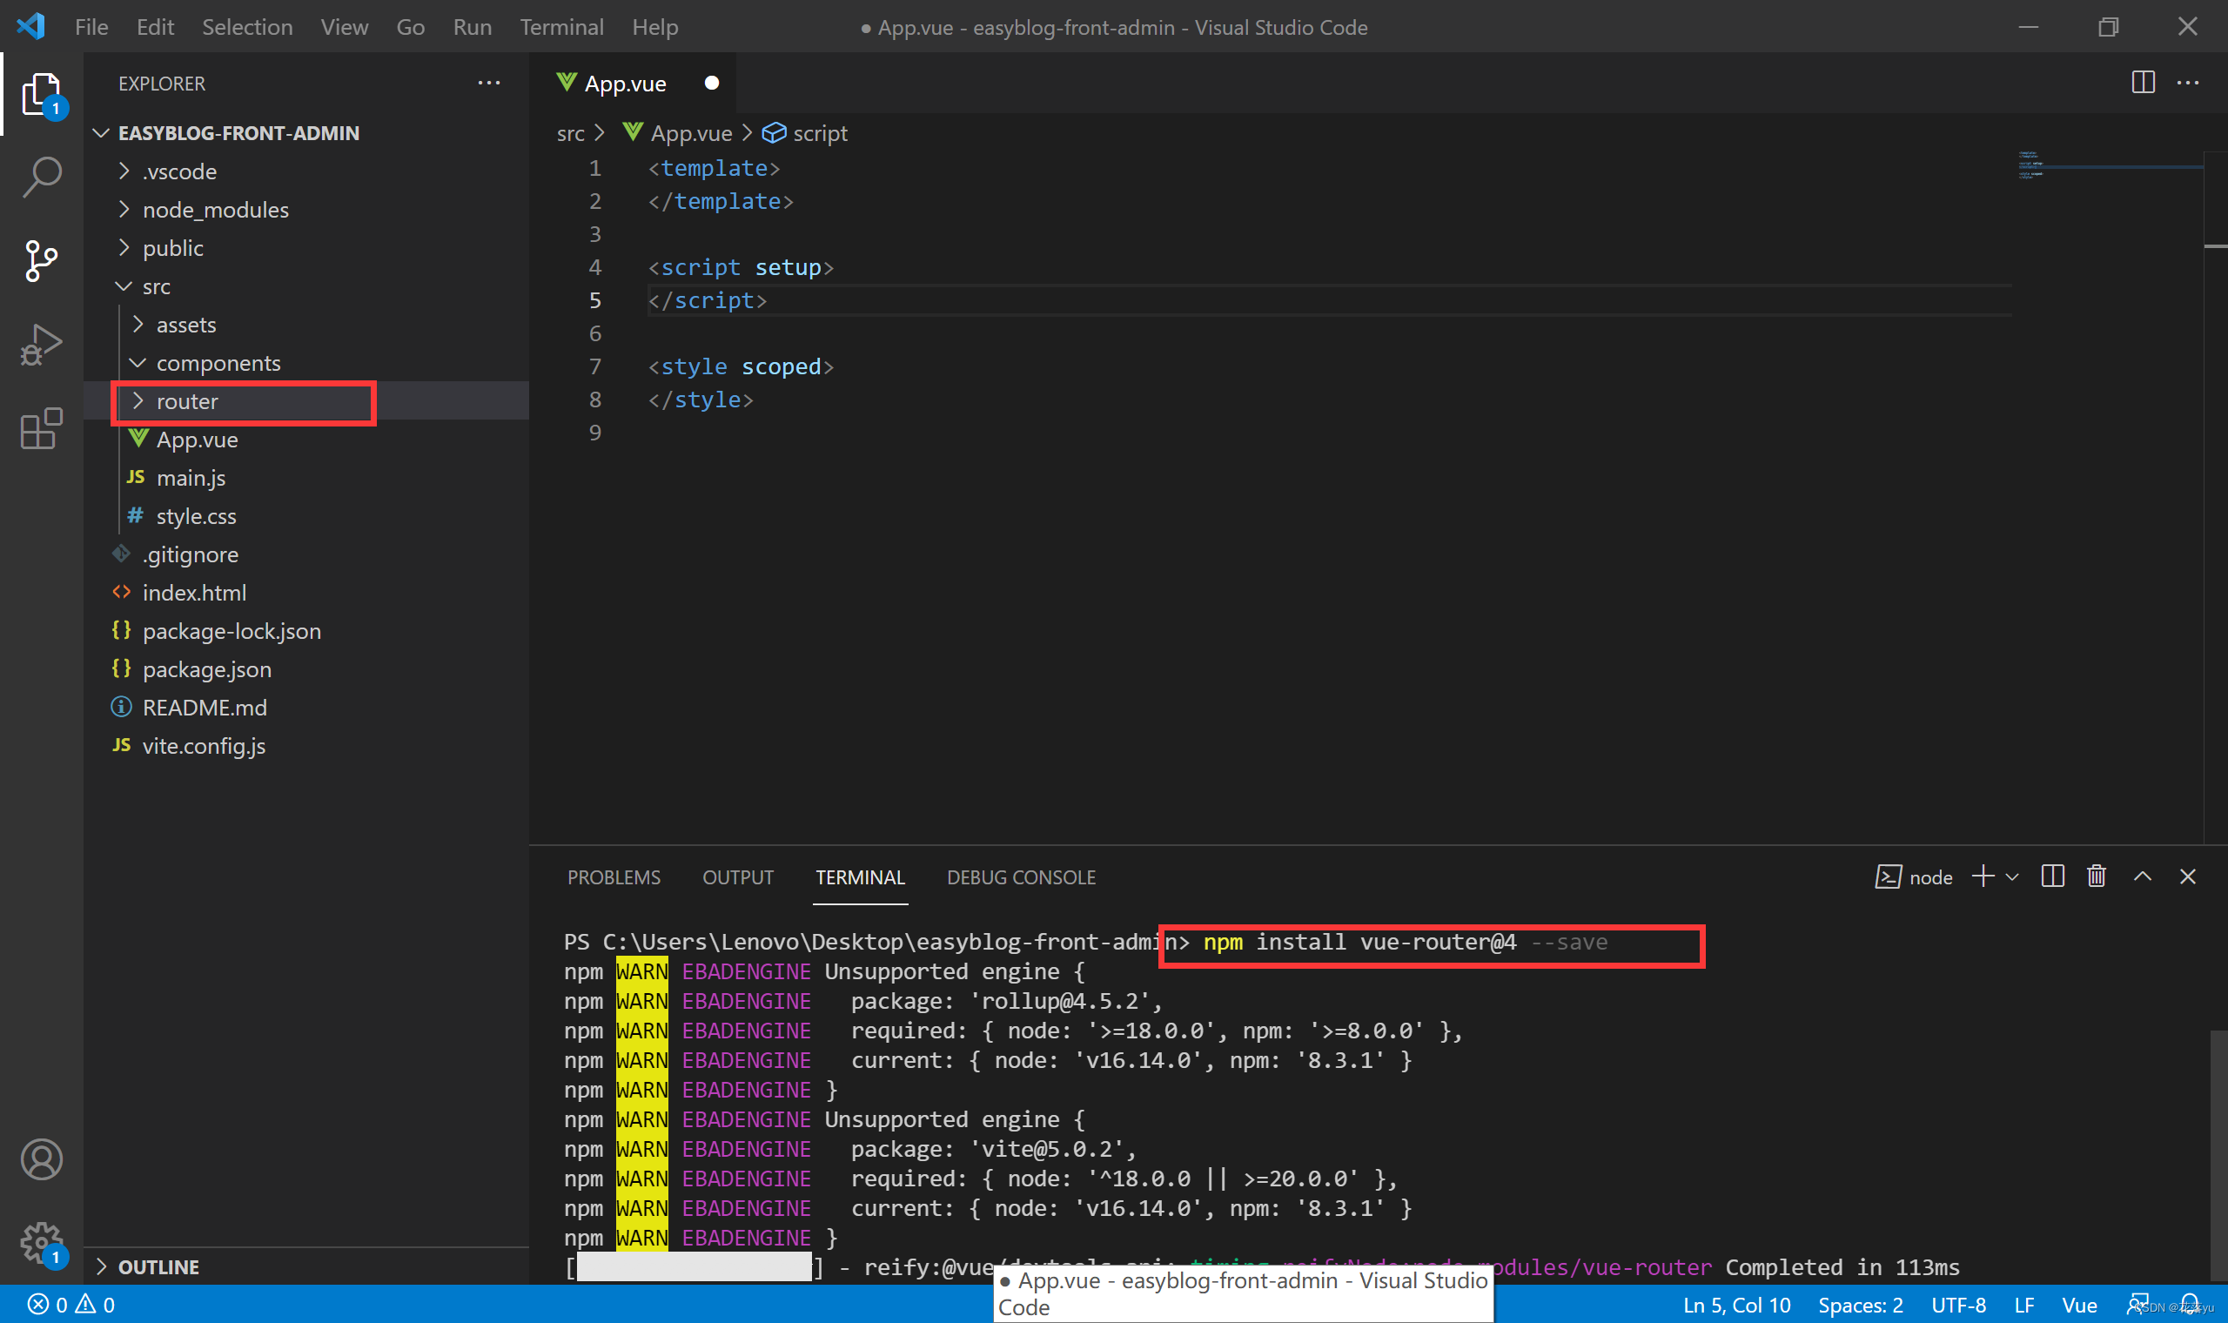Click the Explorer more actions ellipsis
This screenshot has height=1323, width=2228.
tap(488, 83)
